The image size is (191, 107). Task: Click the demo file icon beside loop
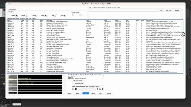point(100,89)
